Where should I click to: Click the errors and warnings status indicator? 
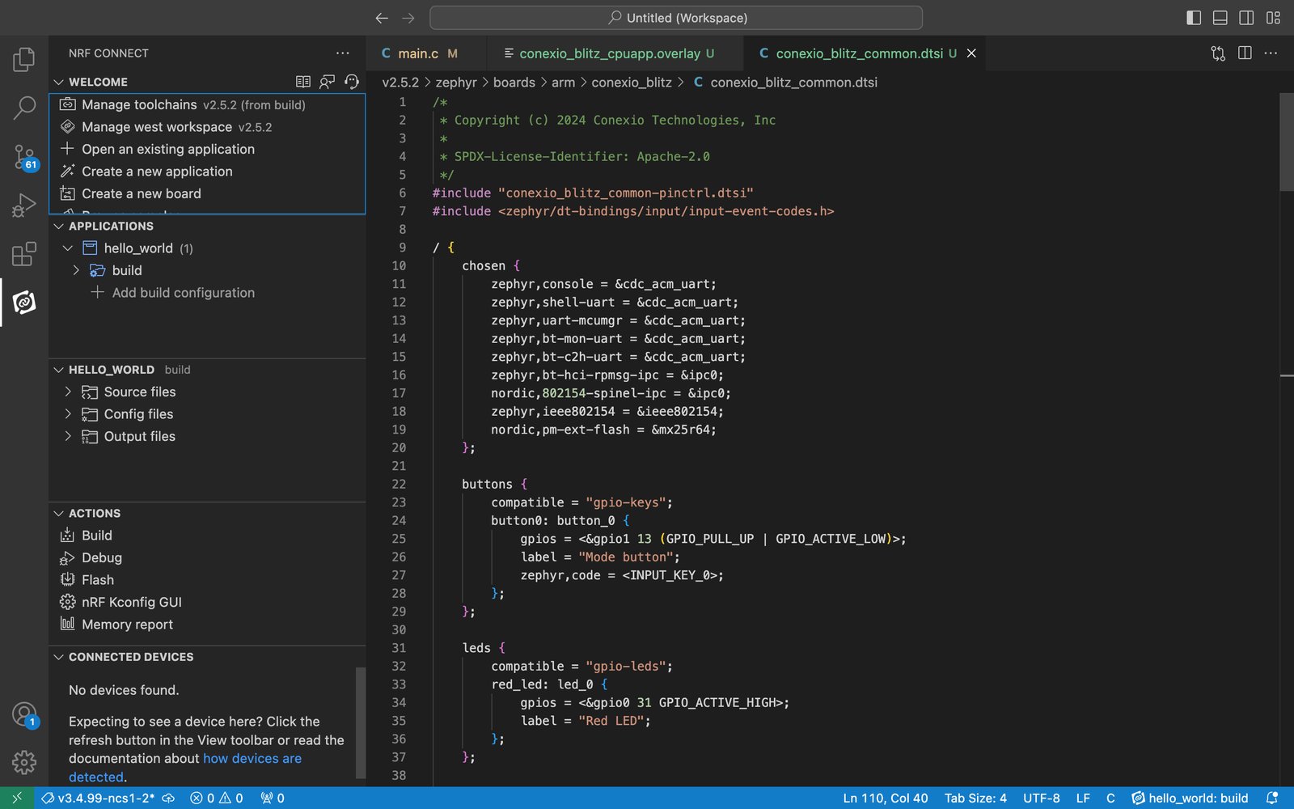[217, 798]
